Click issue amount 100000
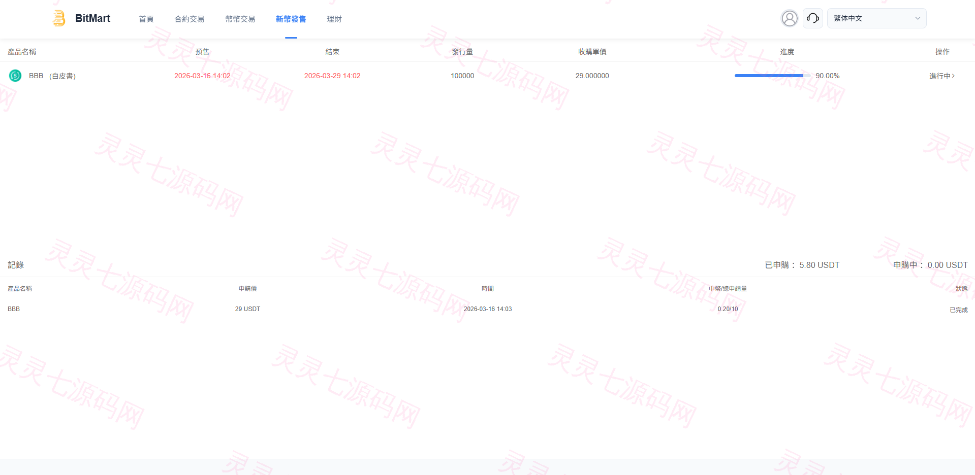This screenshot has width=975, height=475. coord(462,76)
